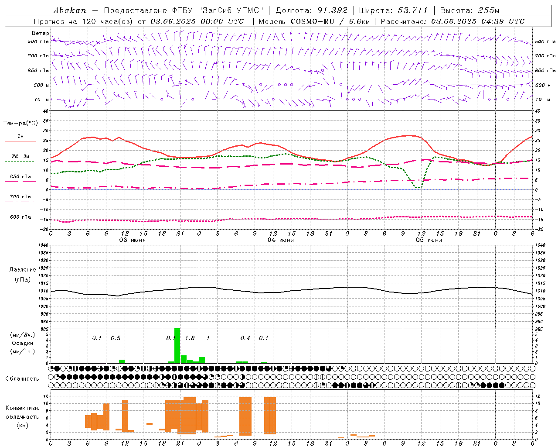
Task: Click the "04 июня" date label
Action: tap(280, 240)
